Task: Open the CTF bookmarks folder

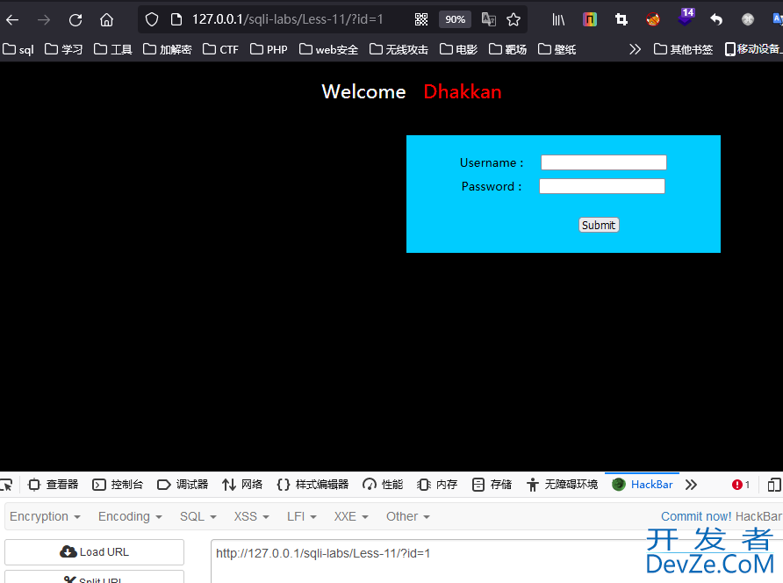Action: point(220,49)
